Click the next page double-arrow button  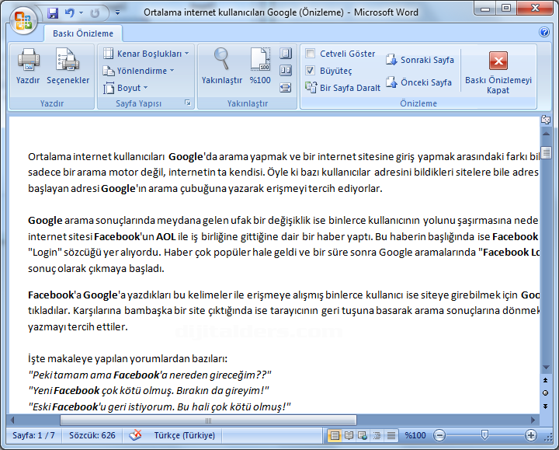point(546,406)
